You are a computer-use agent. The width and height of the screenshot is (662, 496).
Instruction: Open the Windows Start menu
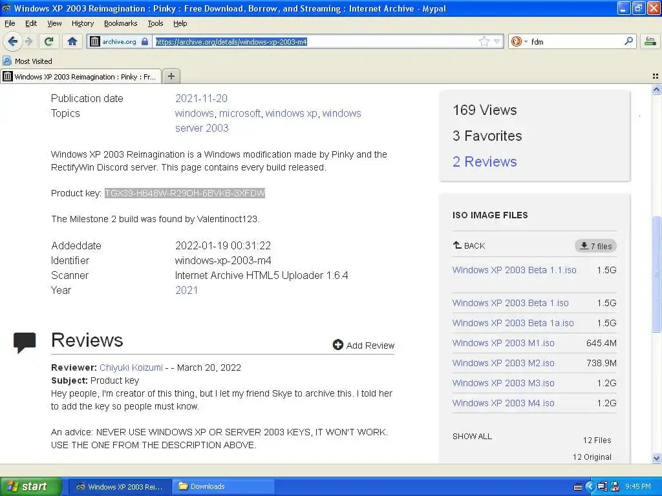(x=31, y=486)
